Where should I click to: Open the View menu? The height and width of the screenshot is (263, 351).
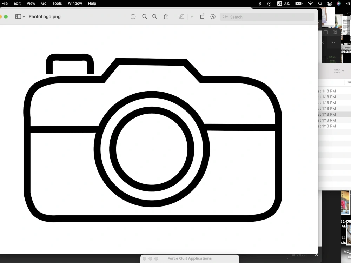pyautogui.click(x=31, y=4)
